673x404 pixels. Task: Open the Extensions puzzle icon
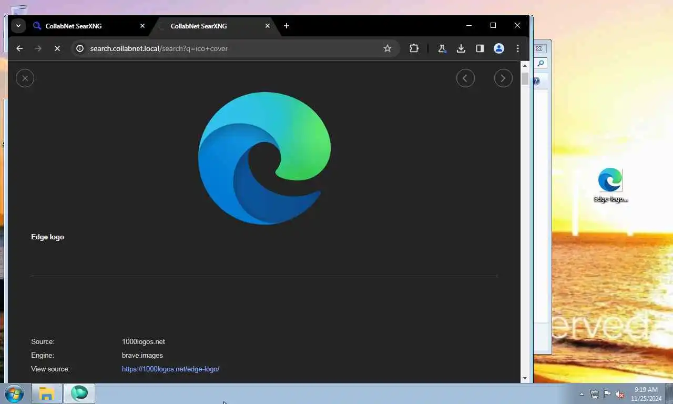(x=414, y=48)
